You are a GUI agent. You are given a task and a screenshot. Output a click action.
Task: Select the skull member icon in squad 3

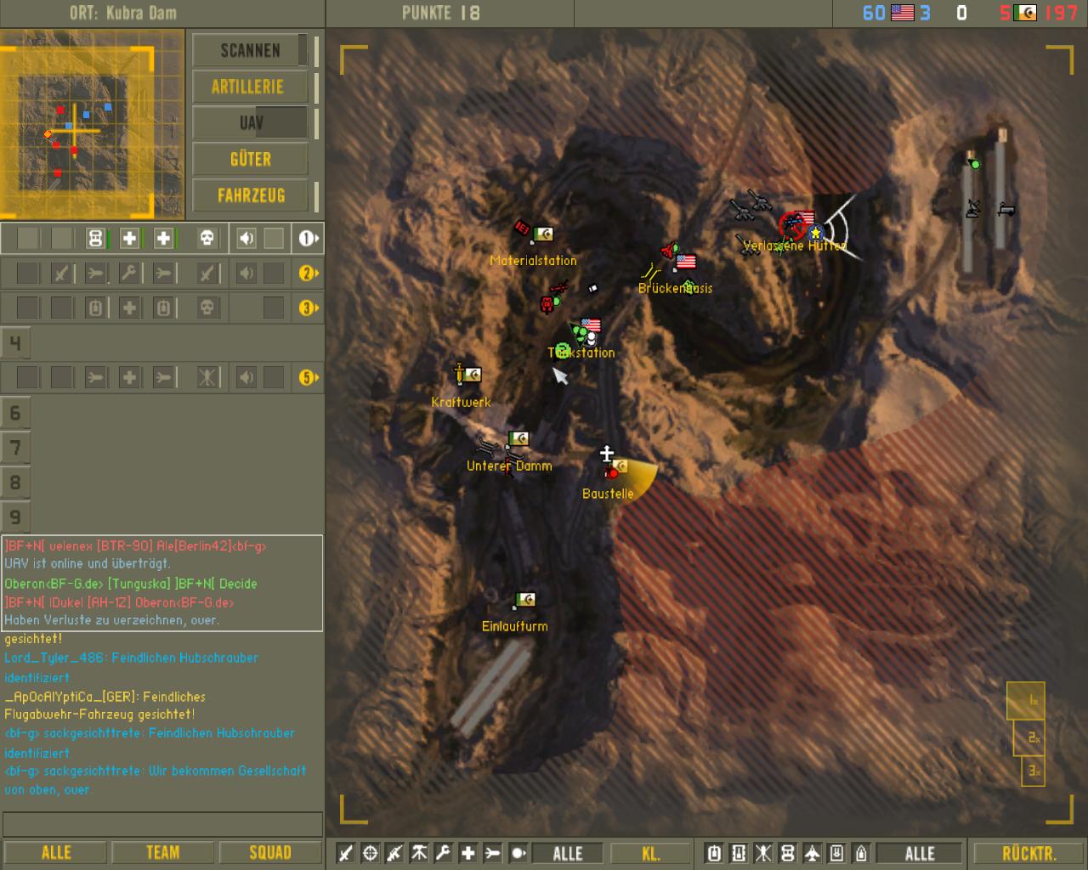pyautogui.click(x=207, y=308)
